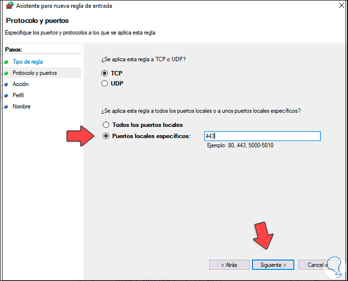
Task: Open the Nombre step
Action: click(22, 107)
